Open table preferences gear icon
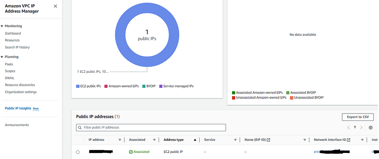Image resolution: width=379 pixels, height=159 pixels. [x=370, y=127]
